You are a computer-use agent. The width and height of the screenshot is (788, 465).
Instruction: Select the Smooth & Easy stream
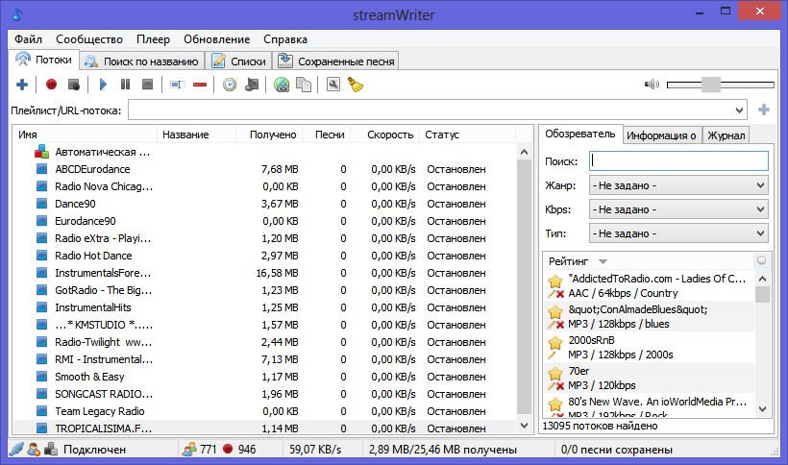(x=264, y=377)
